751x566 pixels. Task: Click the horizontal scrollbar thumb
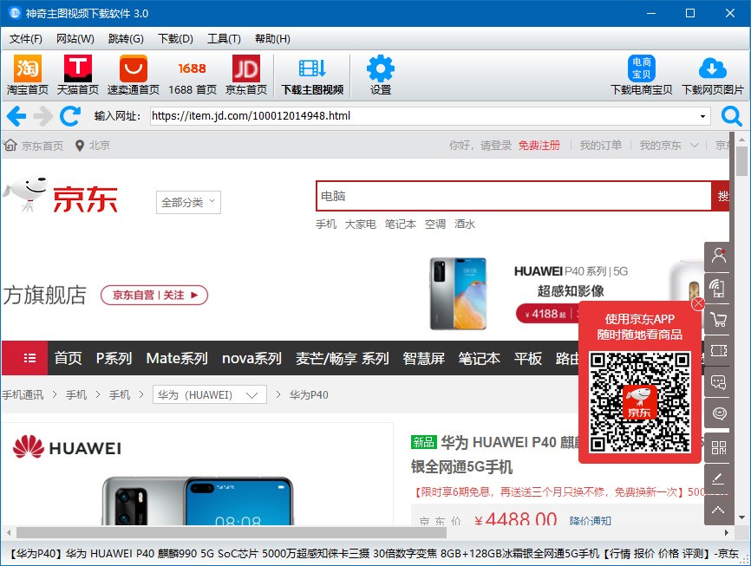(232, 532)
